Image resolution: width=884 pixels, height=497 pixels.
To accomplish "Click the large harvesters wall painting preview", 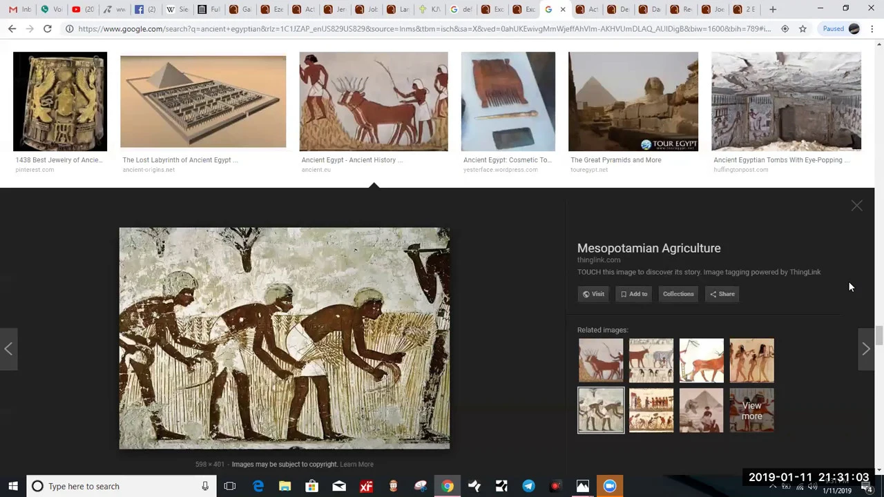I will 285,338.
